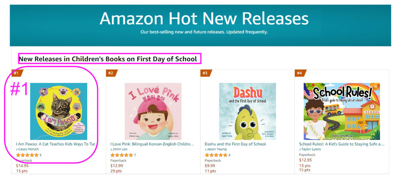Image resolution: width=401 pixels, height=177 pixels.
Task: Click the #2 rank badge
Action: [x=111, y=73]
